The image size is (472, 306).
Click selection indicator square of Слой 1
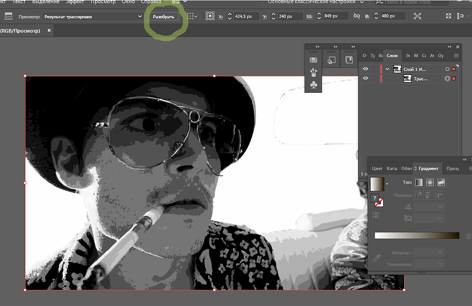(454, 69)
